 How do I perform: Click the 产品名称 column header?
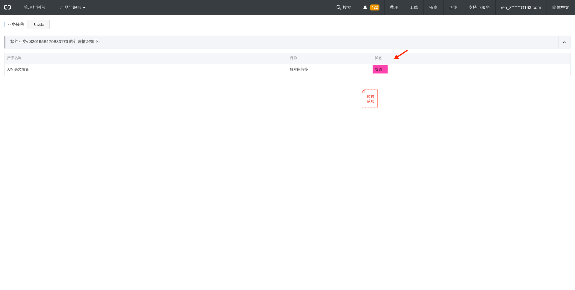pyautogui.click(x=14, y=58)
